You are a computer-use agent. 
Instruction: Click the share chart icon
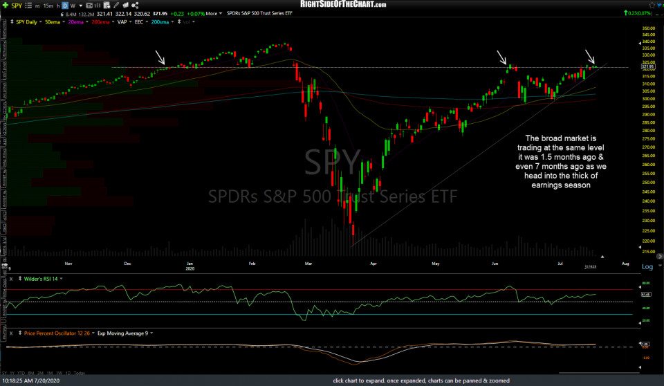click(135, 5)
